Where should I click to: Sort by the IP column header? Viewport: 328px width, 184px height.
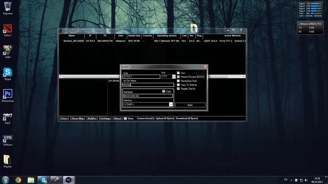[90, 36]
